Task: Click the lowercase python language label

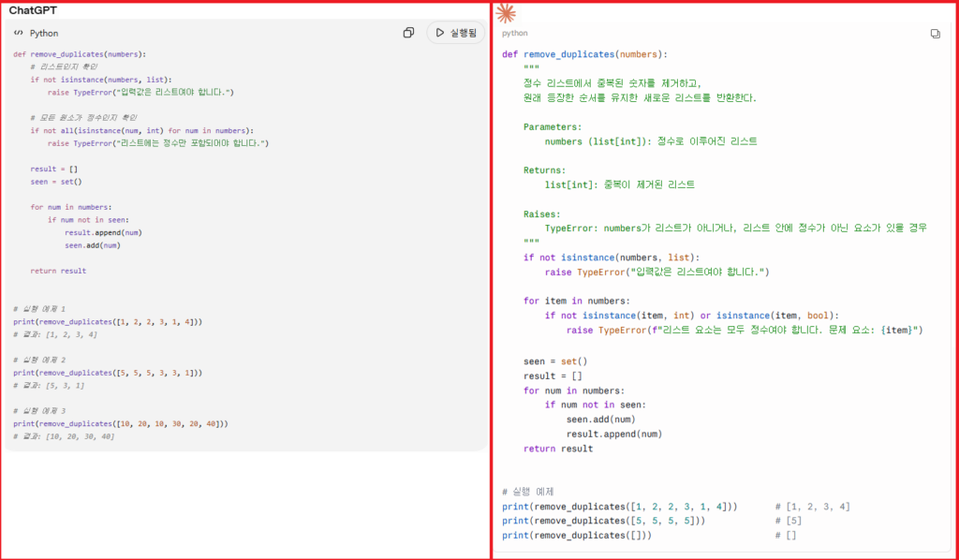Action: point(515,33)
